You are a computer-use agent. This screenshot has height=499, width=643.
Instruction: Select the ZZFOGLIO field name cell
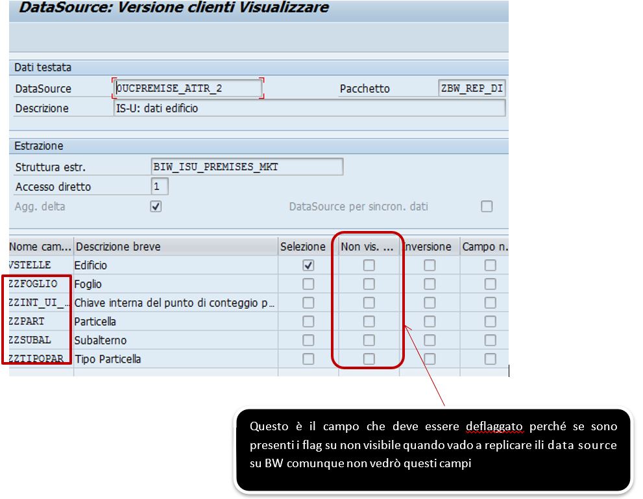click(41, 284)
